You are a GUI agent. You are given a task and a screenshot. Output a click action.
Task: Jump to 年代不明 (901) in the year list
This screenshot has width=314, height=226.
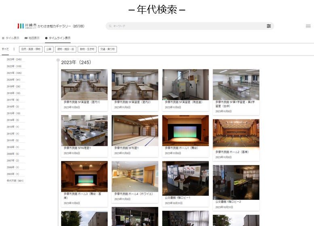tap(15, 181)
